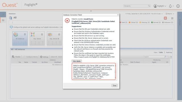Click the mail server configuration message icon
The height and width of the screenshot is (102, 182).
pos(11,27)
